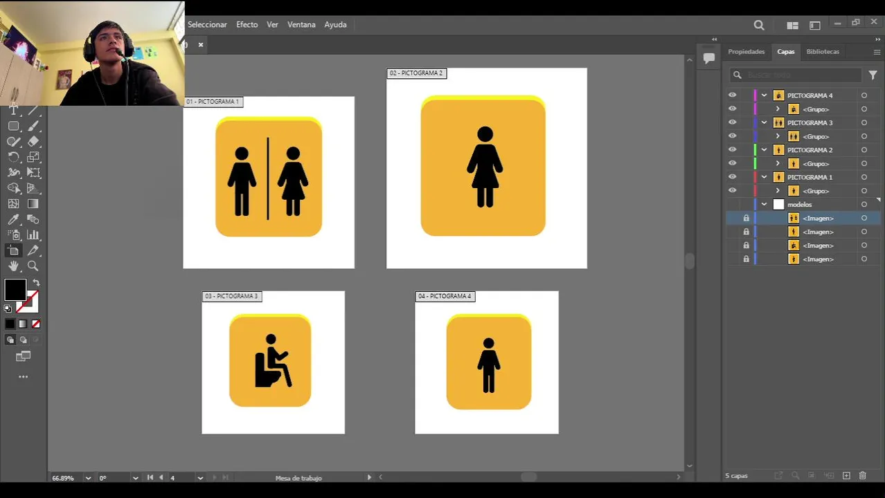Reset default fill and stroke

8,308
